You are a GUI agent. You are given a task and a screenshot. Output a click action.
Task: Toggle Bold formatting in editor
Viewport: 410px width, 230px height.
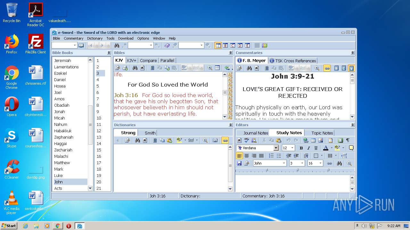tap(301, 148)
